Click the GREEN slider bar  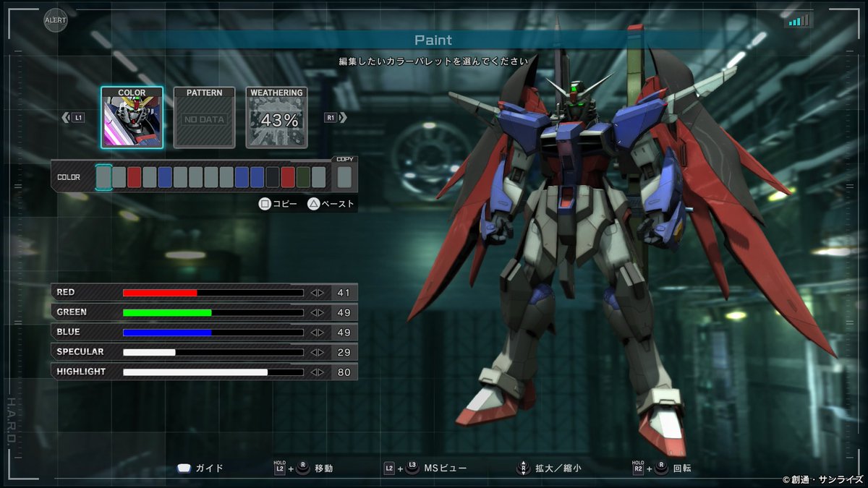(213, 312)
